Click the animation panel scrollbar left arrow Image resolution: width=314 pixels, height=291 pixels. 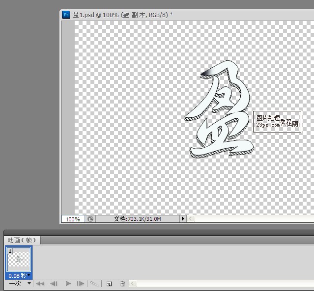click(132, 284)
